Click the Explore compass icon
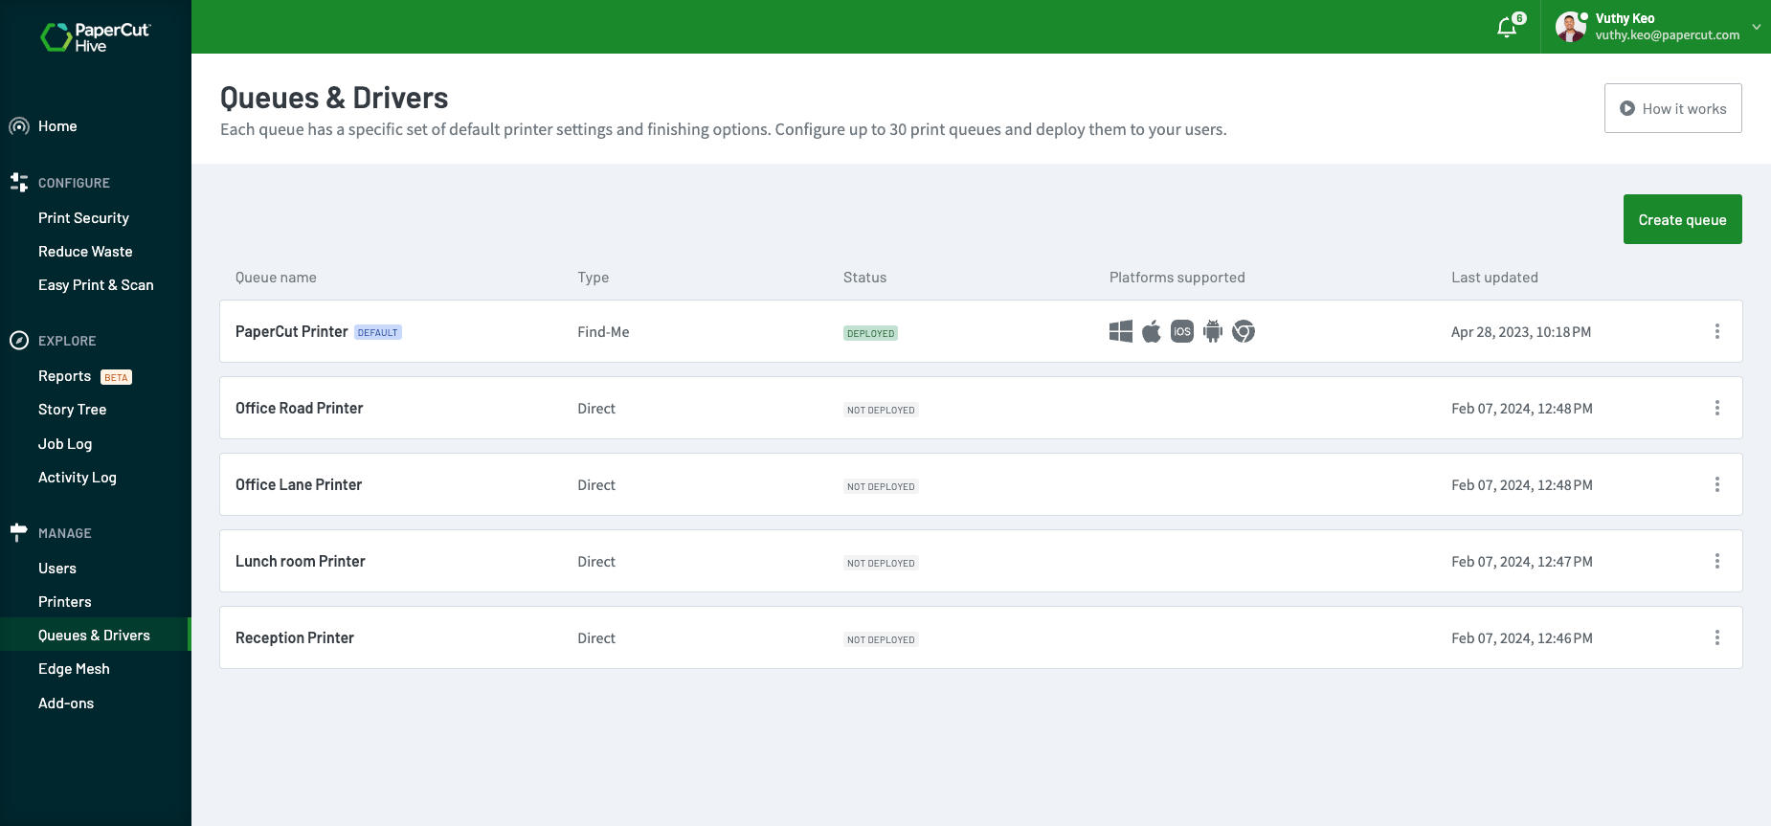 [x=19, y=340]
